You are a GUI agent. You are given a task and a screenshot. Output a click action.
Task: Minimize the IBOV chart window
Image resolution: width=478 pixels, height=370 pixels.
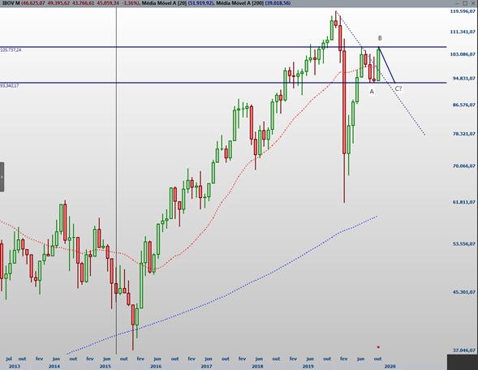(457, 3)
